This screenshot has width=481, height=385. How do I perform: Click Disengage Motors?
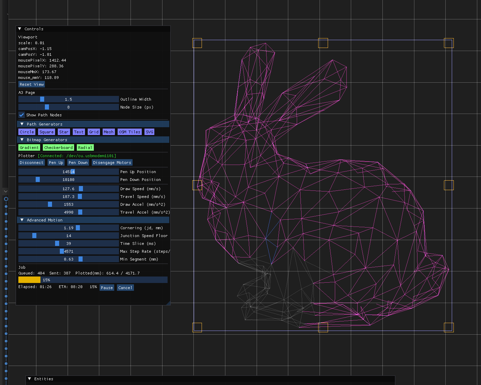pyautogui.click(x=112, y=163)
